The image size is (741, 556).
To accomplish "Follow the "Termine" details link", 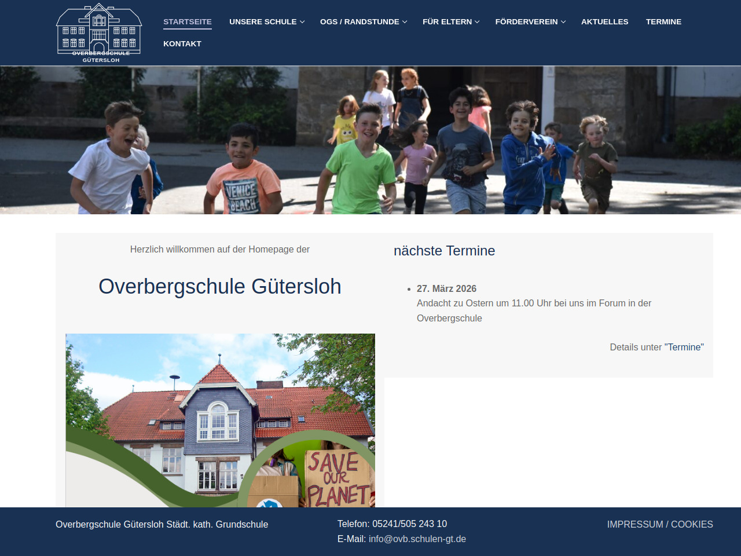I will (x=684, y=347).
